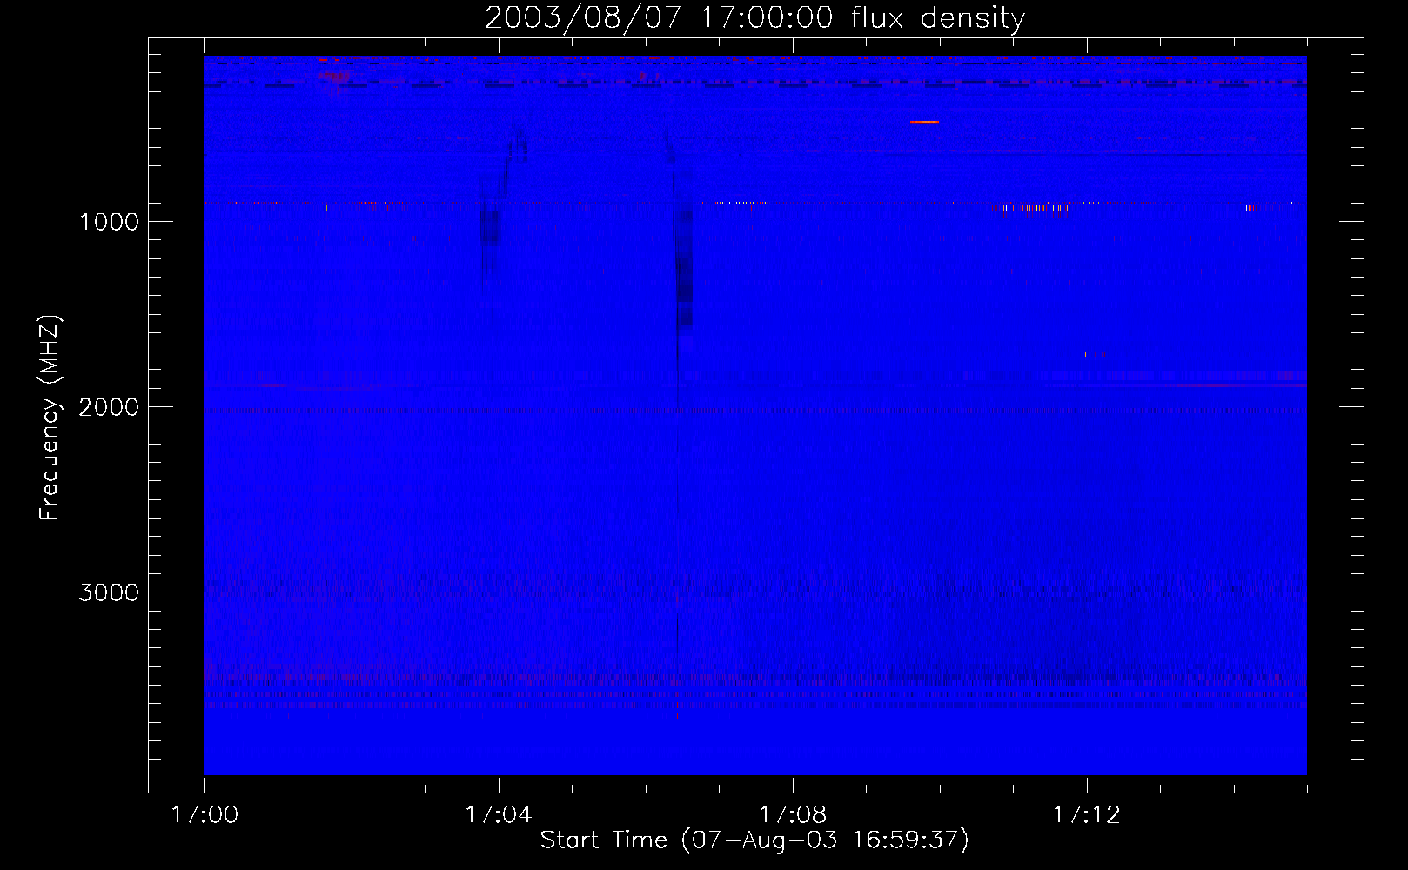Click the dark burst feature near 17:04 at 1000 MHz

[490, 226]
